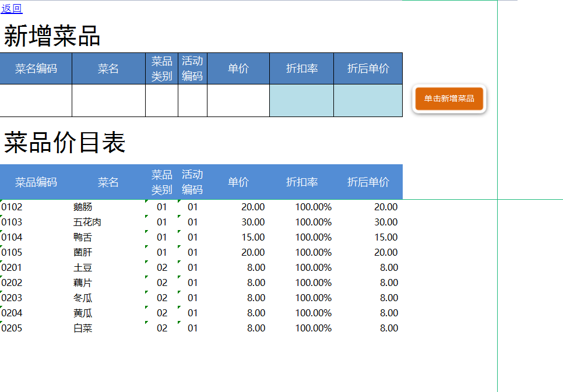Click the 折后单价 header in 新增菜品
563x392 pixels.
click(368, 69)
